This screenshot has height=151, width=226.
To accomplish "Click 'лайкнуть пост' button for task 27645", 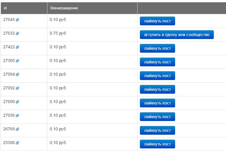I will (157, 21).
